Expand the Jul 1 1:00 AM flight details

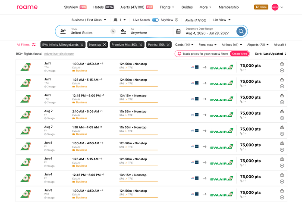pyautogui.click(x=282, y=71)
